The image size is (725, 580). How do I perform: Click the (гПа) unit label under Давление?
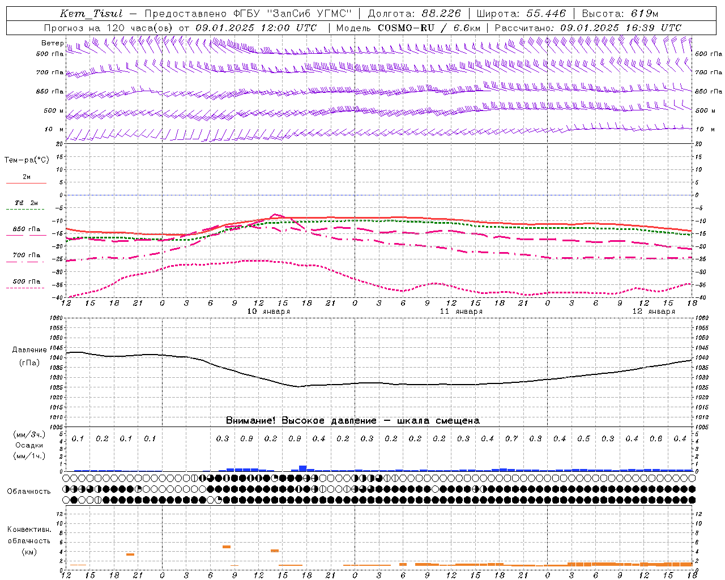29,363
